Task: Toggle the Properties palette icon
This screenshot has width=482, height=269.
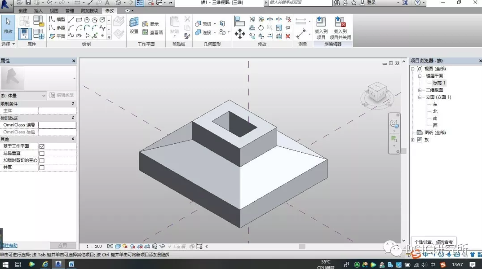Action: 25,34
